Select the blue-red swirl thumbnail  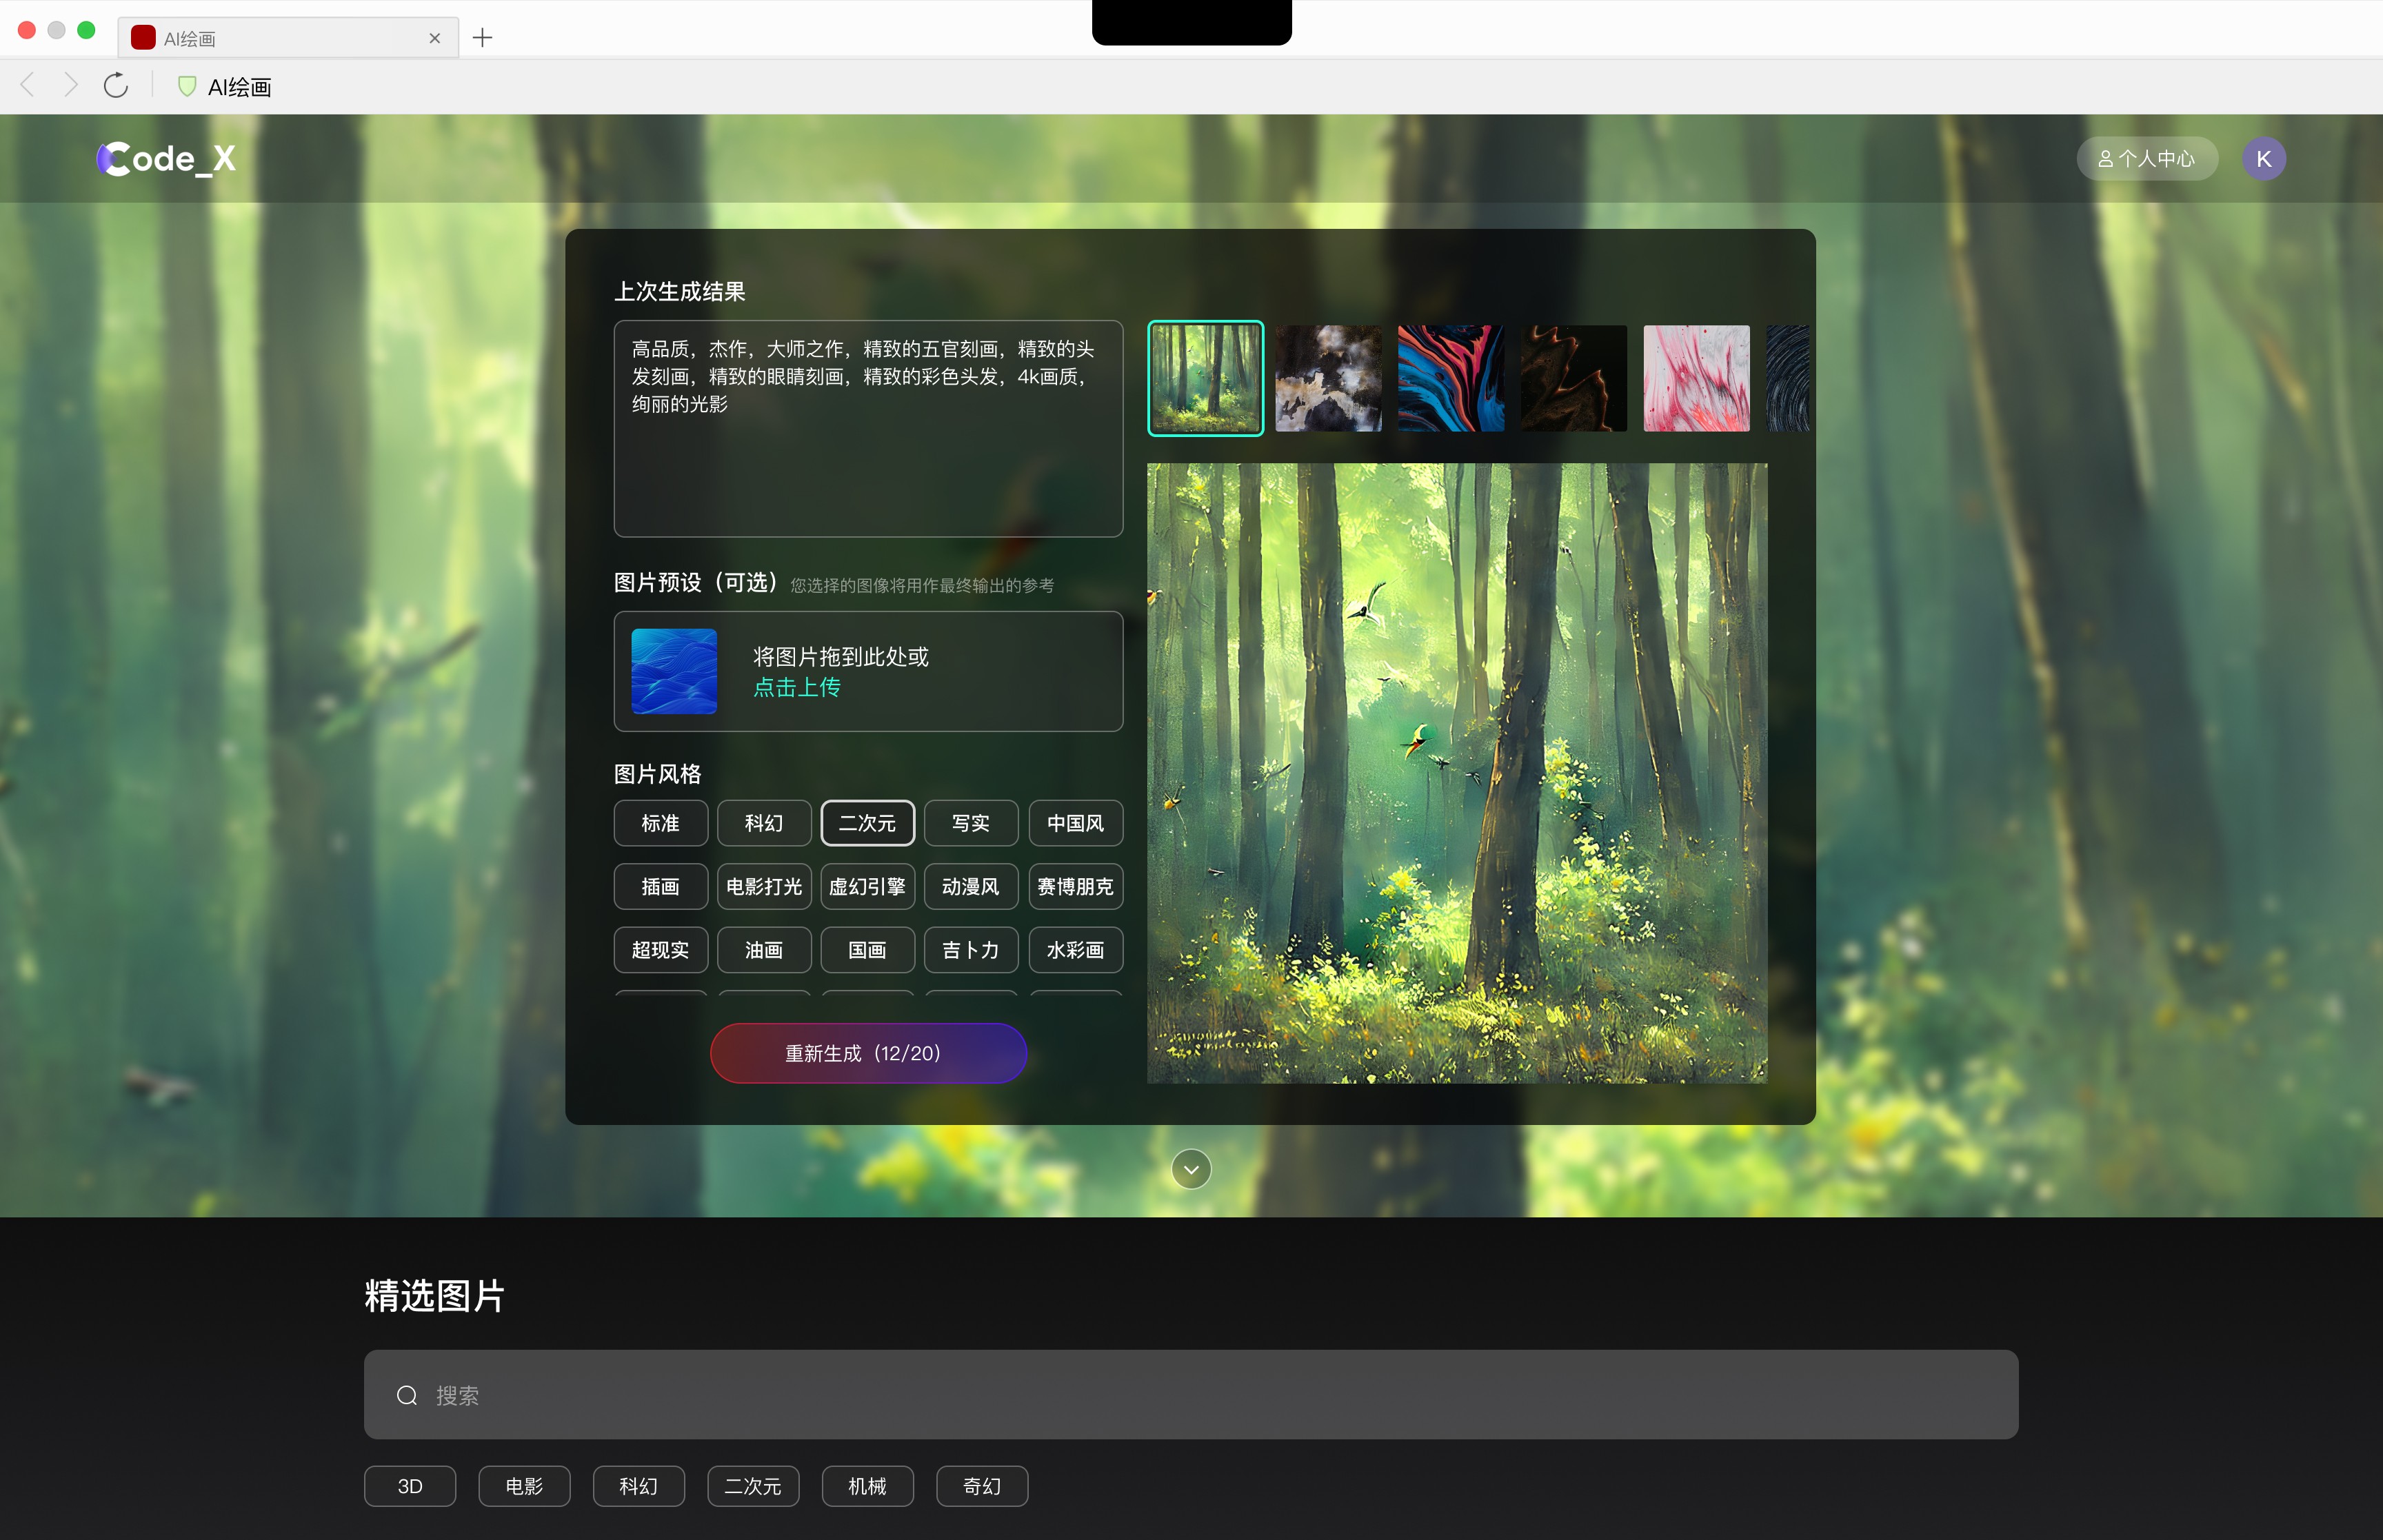tap(1451, 378)
